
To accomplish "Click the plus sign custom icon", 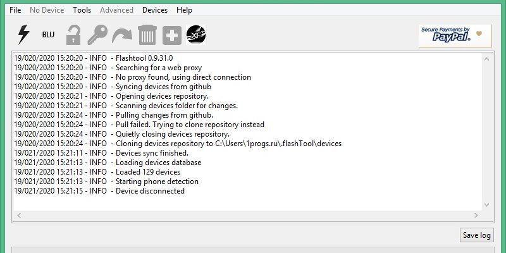I will click(172, 35).
